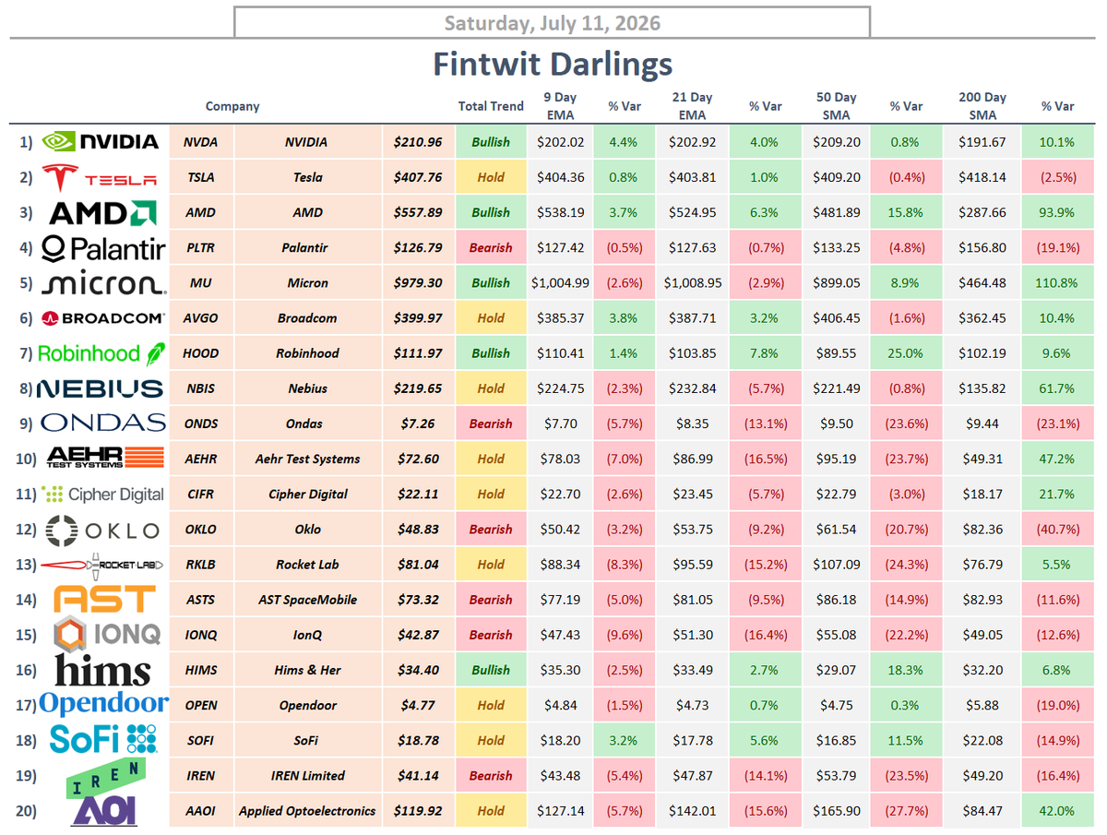
Task: Click the AMD logo
Action: (x=102, y=213)
